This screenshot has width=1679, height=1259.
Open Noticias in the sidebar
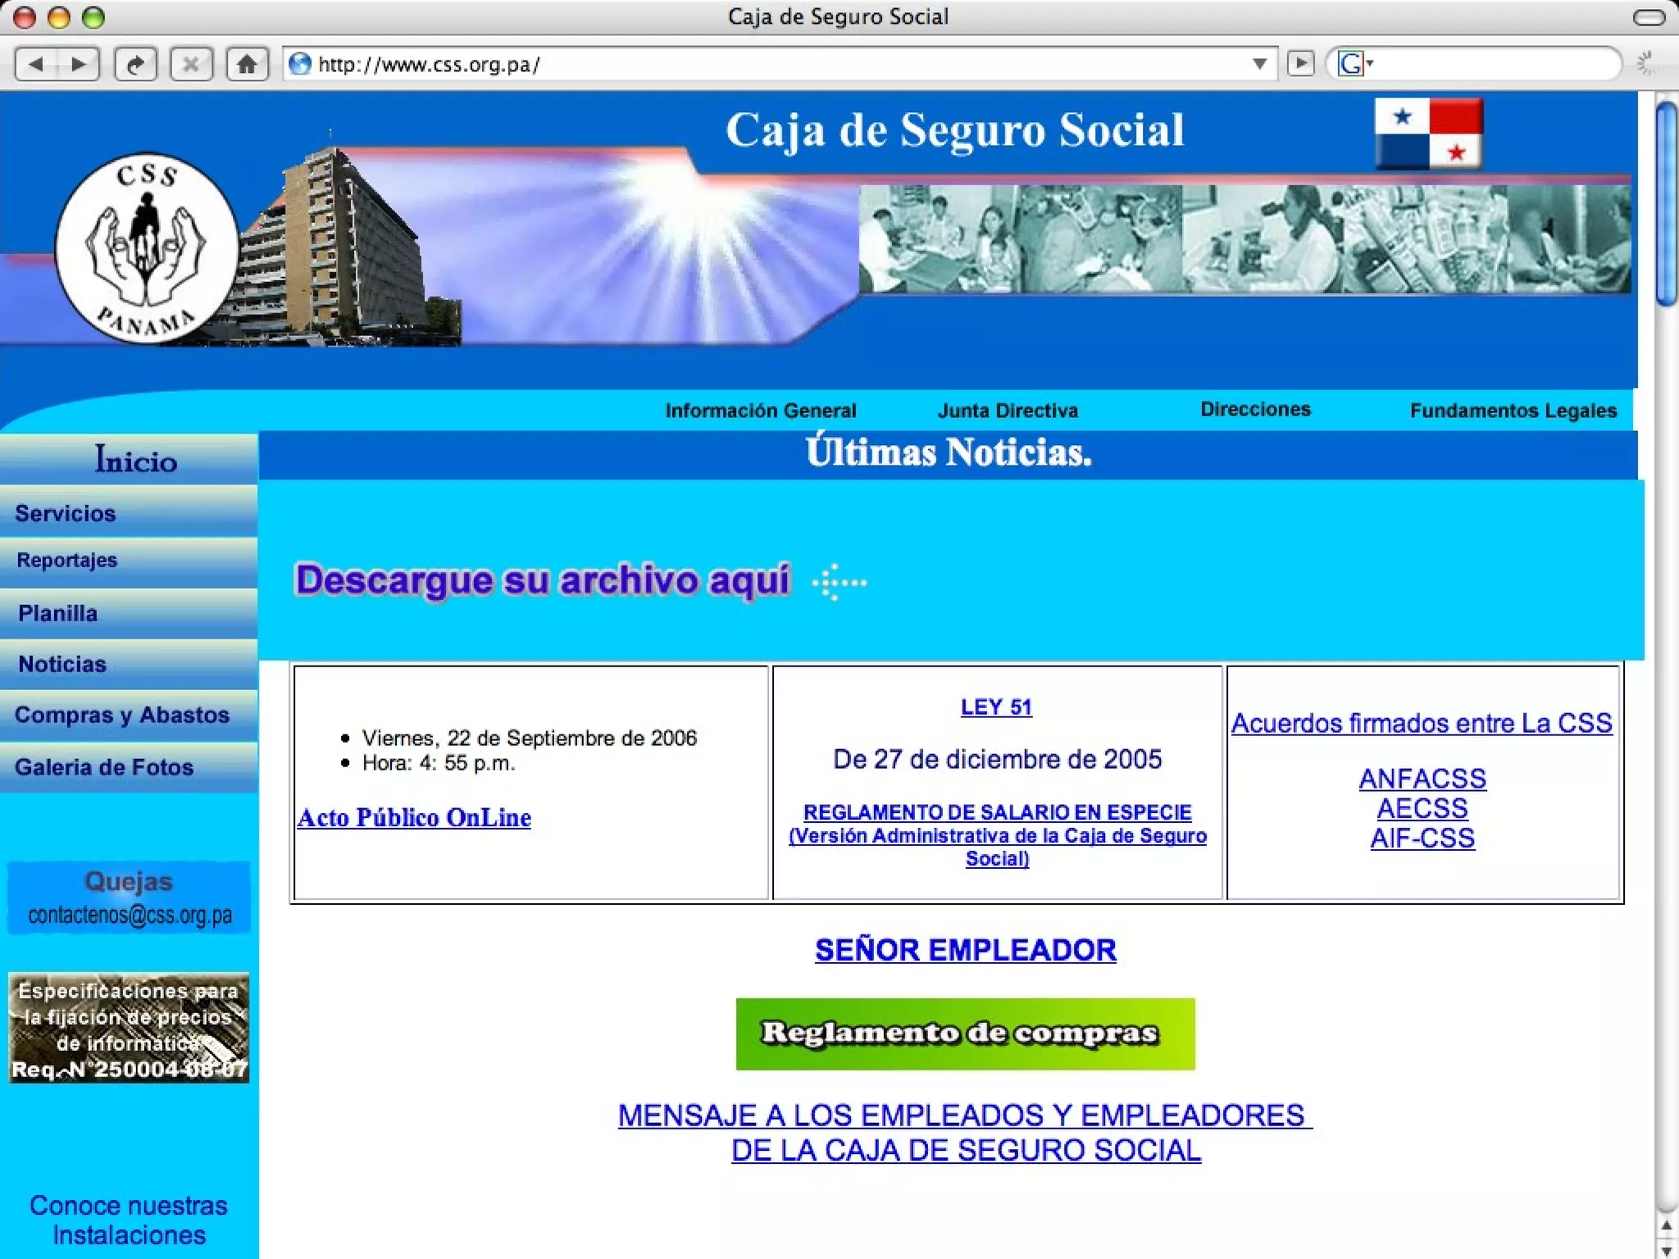(x=129, y=664)
